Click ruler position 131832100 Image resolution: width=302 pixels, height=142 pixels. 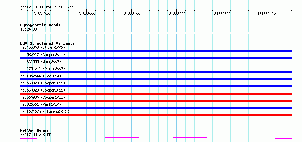point(131,14)
